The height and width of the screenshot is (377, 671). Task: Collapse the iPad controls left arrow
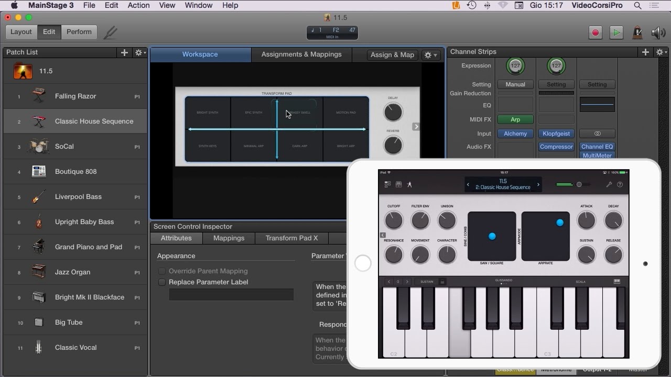pos(383,235)
